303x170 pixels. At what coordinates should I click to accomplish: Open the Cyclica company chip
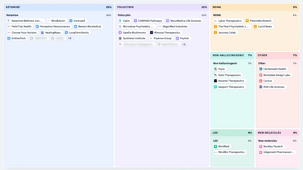[x=266, y=81]
